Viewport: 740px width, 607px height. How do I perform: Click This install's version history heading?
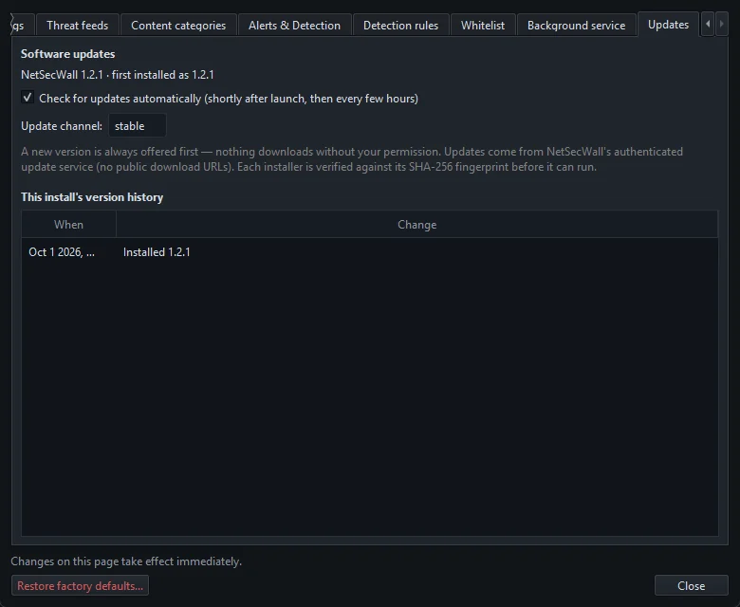[92, 197]
